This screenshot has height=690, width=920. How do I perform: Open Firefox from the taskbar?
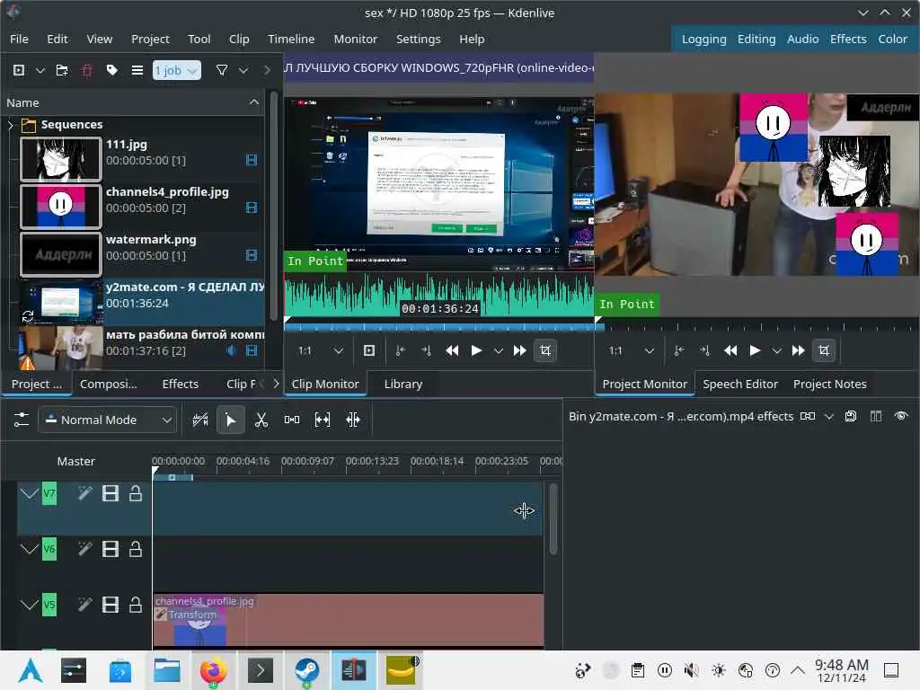(x=213, y=670)
